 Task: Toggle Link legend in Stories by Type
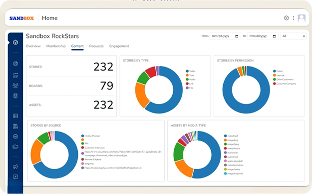pyautogui.click(x=190, y=83)
